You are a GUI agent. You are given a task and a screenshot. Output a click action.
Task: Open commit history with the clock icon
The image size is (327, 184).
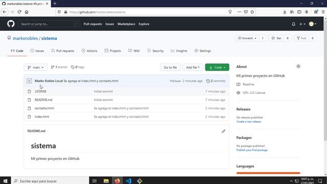208,81
